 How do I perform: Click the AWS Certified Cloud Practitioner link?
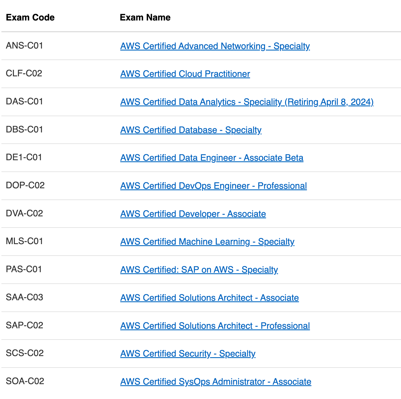(x=185, y=74)
